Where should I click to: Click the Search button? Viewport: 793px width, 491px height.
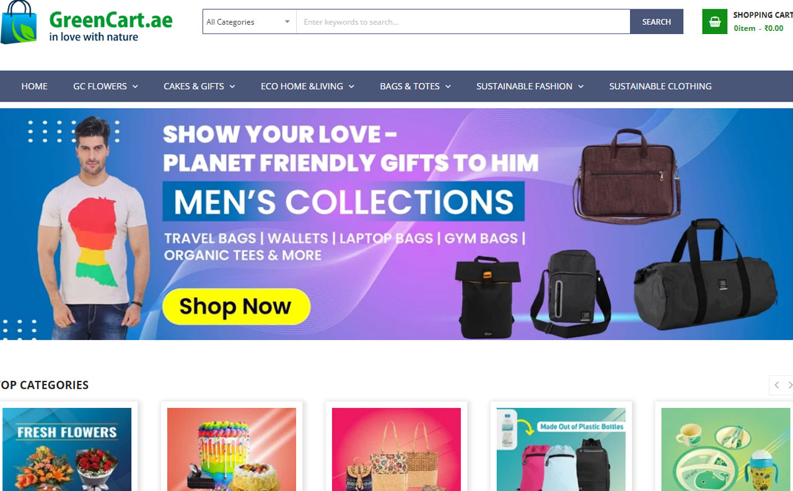(657, 22)
